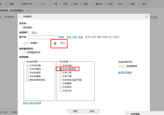Screen dimensions: 164x115
Task: Click the 详细 details icon
Action: point(106,4)
